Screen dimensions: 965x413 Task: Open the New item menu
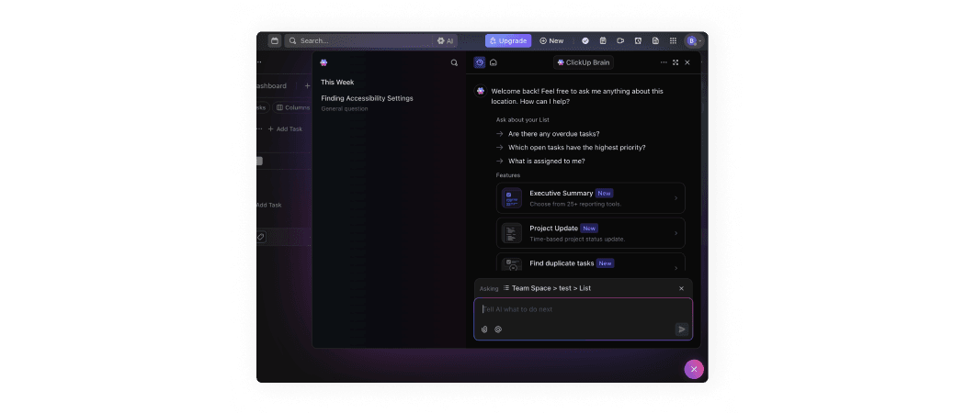pos(551,40)
